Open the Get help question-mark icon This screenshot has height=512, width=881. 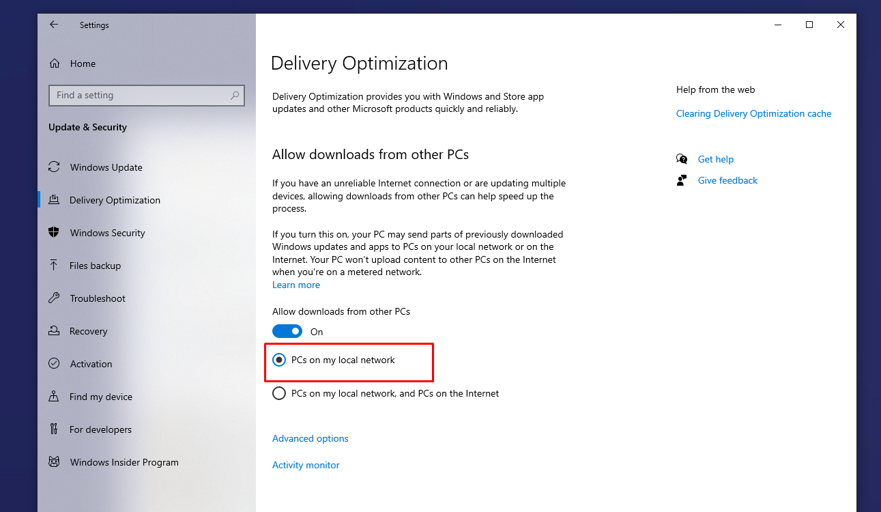pos(682,158)
